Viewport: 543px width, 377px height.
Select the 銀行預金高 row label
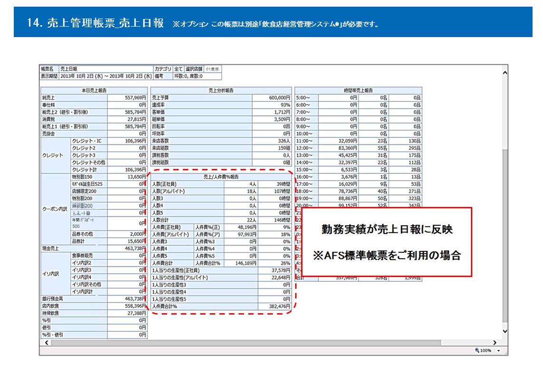click(74, 299)
